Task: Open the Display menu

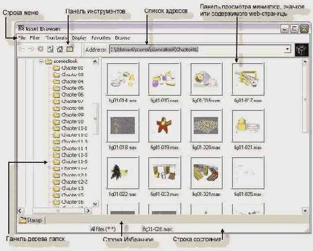Action: click(79, 38)
